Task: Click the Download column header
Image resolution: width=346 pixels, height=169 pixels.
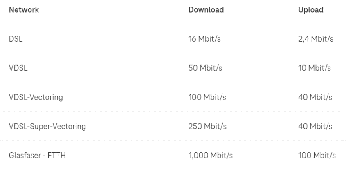Action: tap(206, 10)
